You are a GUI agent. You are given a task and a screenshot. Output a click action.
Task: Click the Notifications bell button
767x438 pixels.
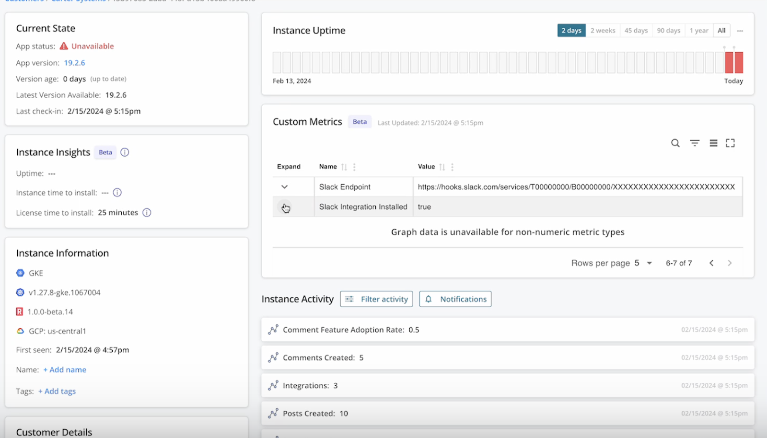(x=454, y=299)
